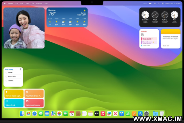Image resolution: width=184 pixels, height=123 pixels.
Task: Launch Photos from the Dock
Action: [x=59, y=114]
